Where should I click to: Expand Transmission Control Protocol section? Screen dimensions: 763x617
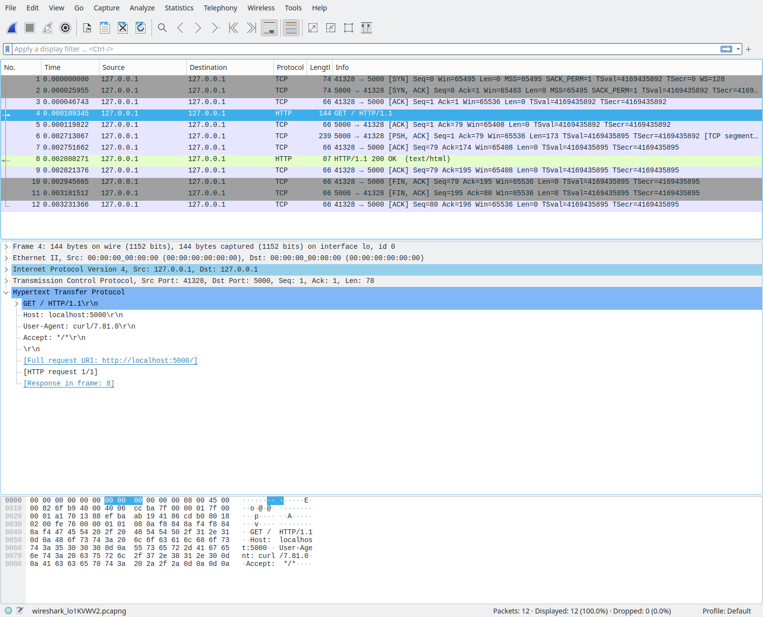point(6,281)
